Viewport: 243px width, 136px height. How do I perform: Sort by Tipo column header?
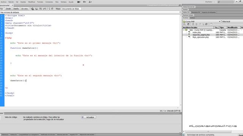pos(223,28)
